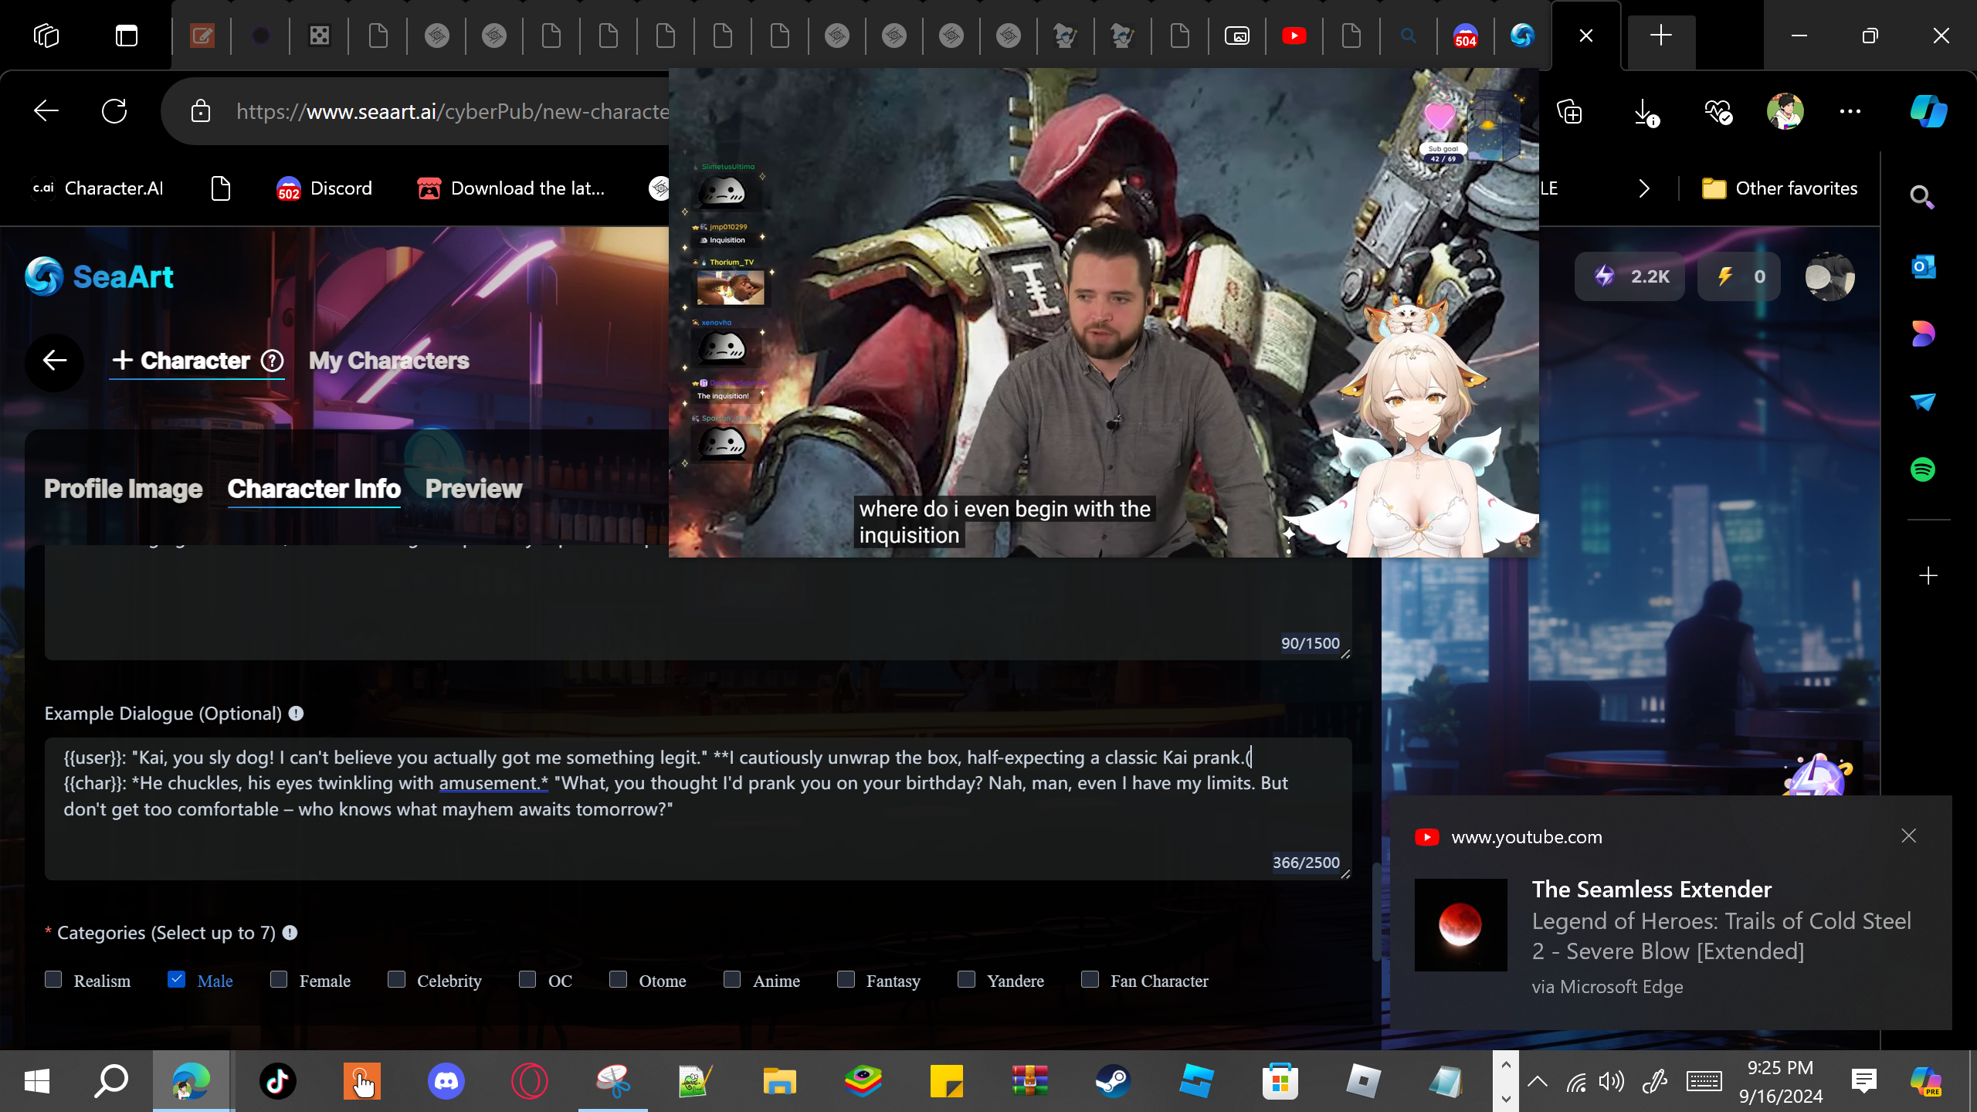Image resolution: width=1977 pixels, height=1112 pixels.
Task: Open the tab actions menu icon
Action: (127, 36)
